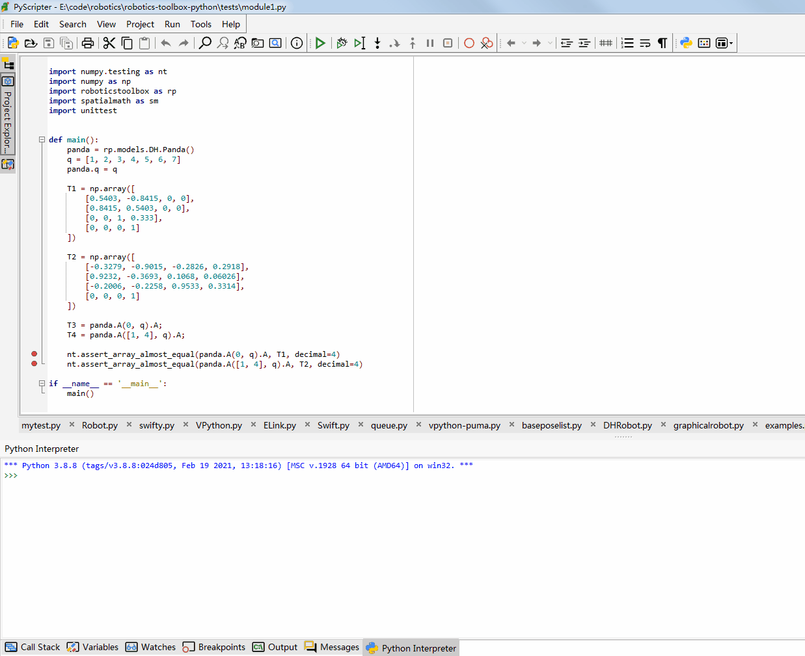
Task: Collapse the main() function fold marker
Action: pos(42,139)
